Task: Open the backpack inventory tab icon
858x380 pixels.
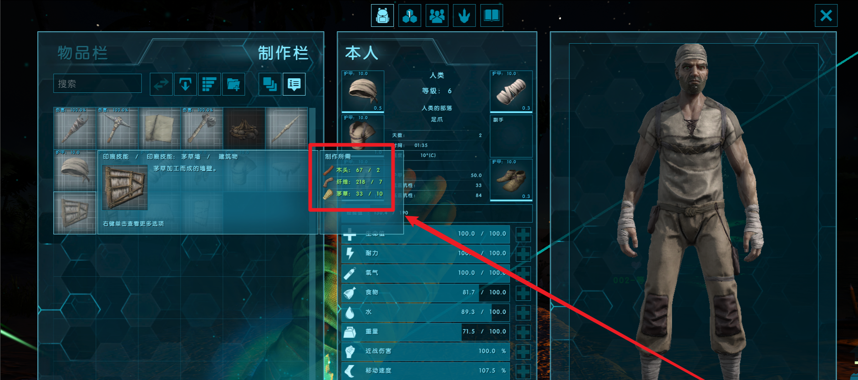Action: [x=382, y=16]
